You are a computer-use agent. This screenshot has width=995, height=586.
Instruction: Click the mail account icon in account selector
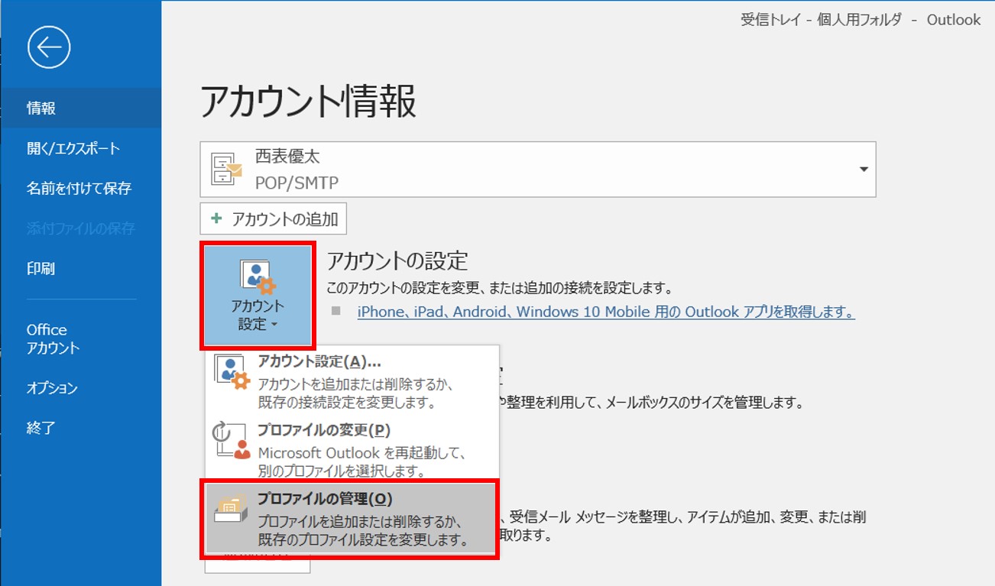226,170
